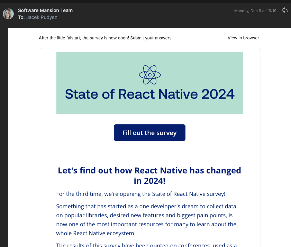
Task: Select recipient Jacek Pudysz
Action: [42, 17]
